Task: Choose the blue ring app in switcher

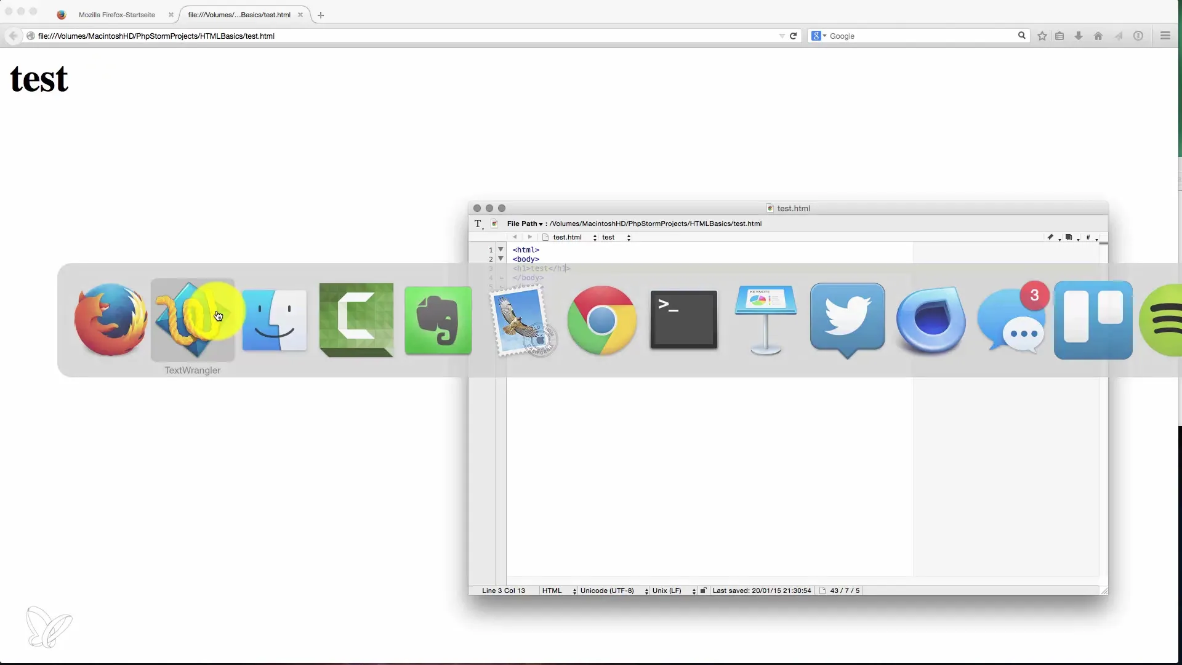Action: [x=931, y=320]
